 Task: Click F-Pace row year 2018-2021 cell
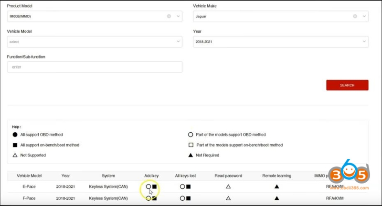click(x=65, y=198)
